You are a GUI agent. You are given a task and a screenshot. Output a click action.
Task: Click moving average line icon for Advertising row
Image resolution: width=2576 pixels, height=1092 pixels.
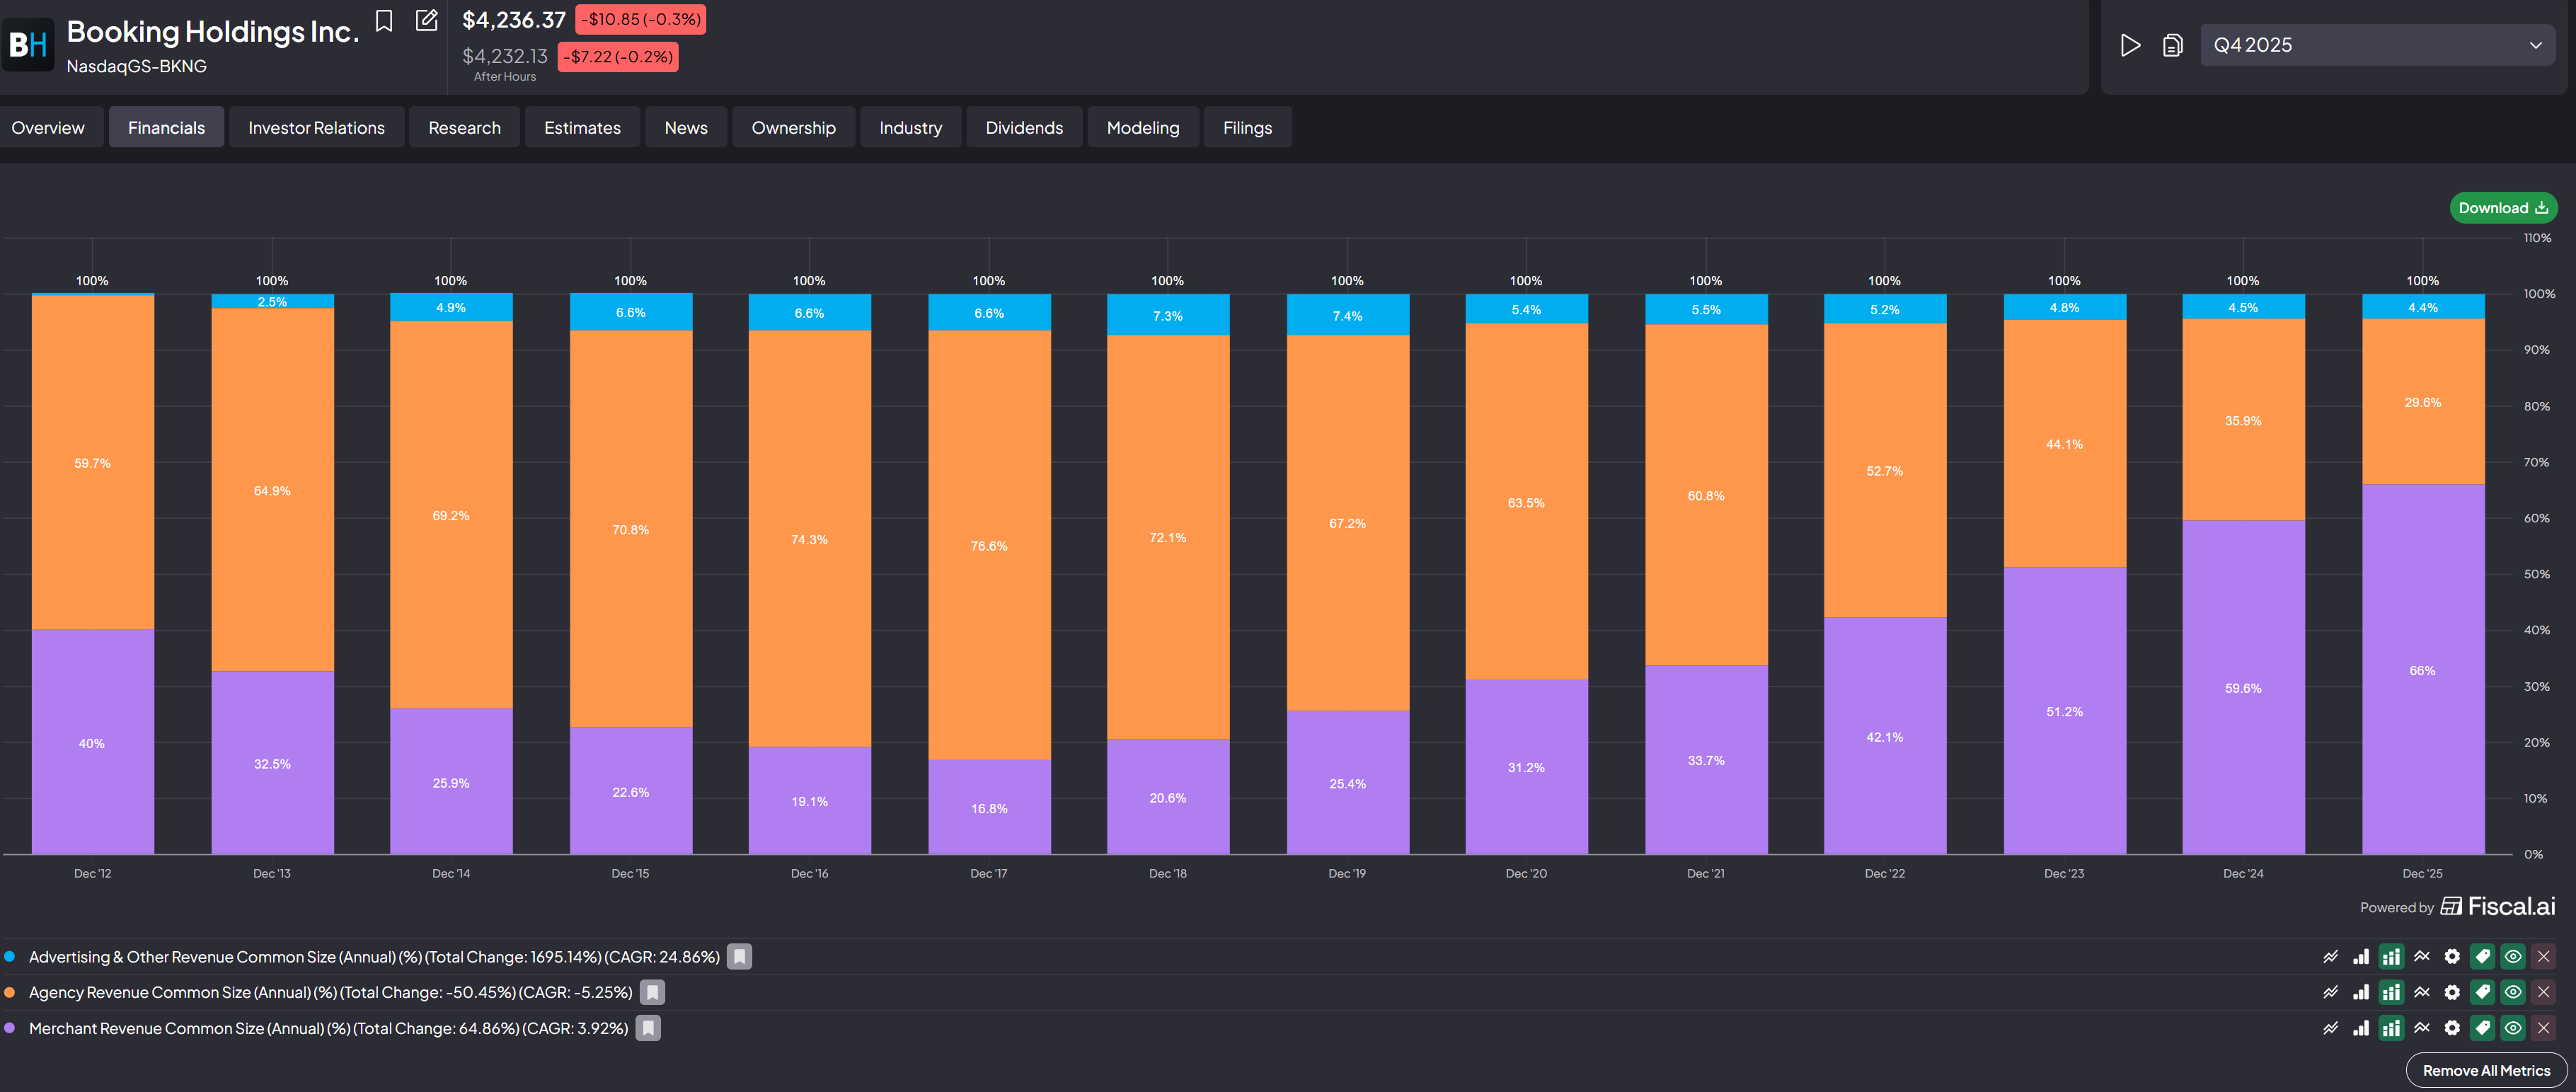[2422, 957]
